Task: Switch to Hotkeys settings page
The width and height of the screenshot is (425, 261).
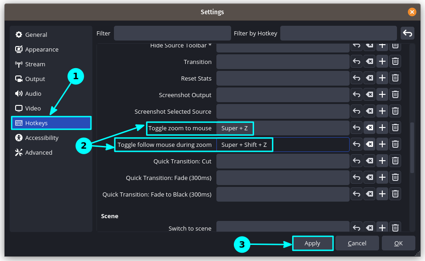Action: click(x=36, y=123)
